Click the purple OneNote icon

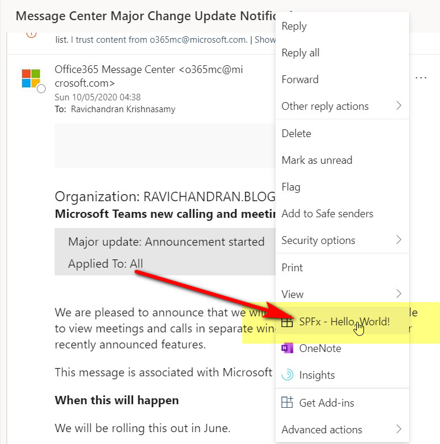point(287,348)
